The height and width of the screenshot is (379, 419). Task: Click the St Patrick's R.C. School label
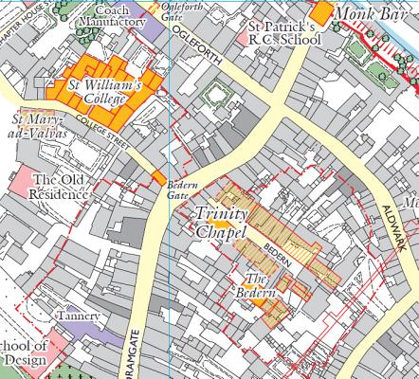[283, 33]
